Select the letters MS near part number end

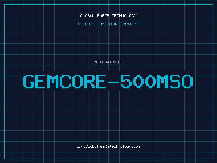pos(169,81)
